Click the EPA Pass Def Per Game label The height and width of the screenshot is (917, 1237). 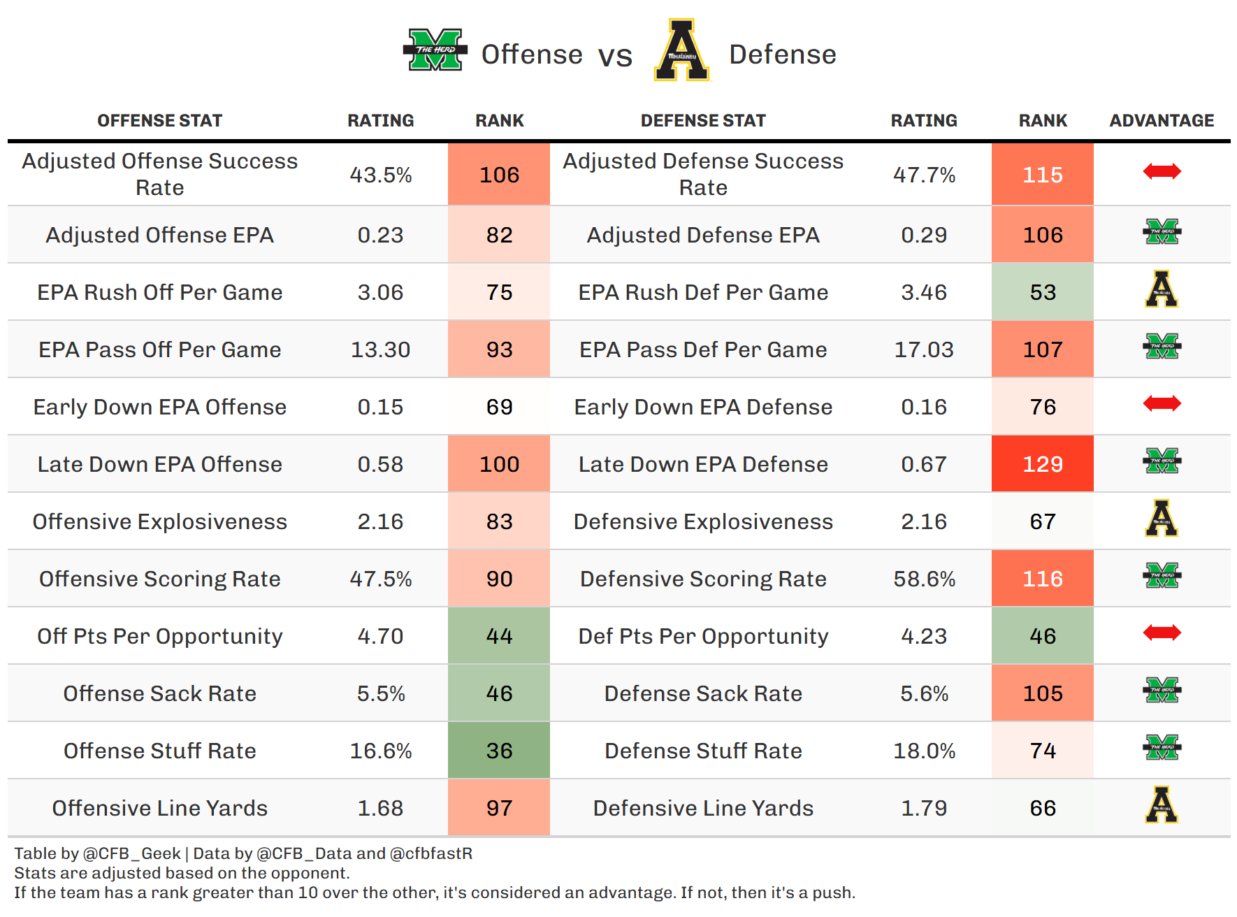pos(703,349)
